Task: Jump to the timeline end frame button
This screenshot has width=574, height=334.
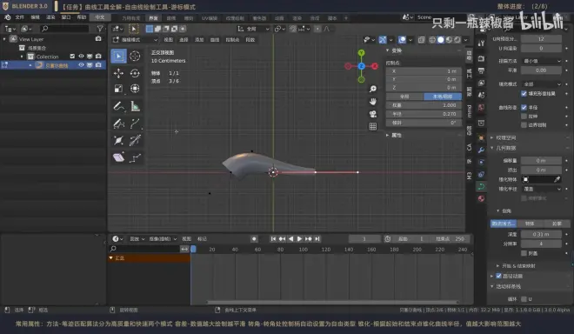Action: click(317, 239)
